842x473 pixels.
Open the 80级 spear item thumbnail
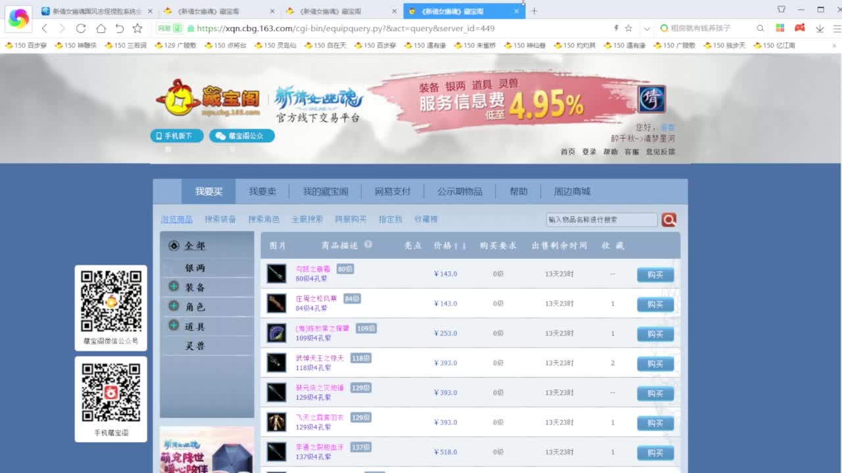(276, 274)
